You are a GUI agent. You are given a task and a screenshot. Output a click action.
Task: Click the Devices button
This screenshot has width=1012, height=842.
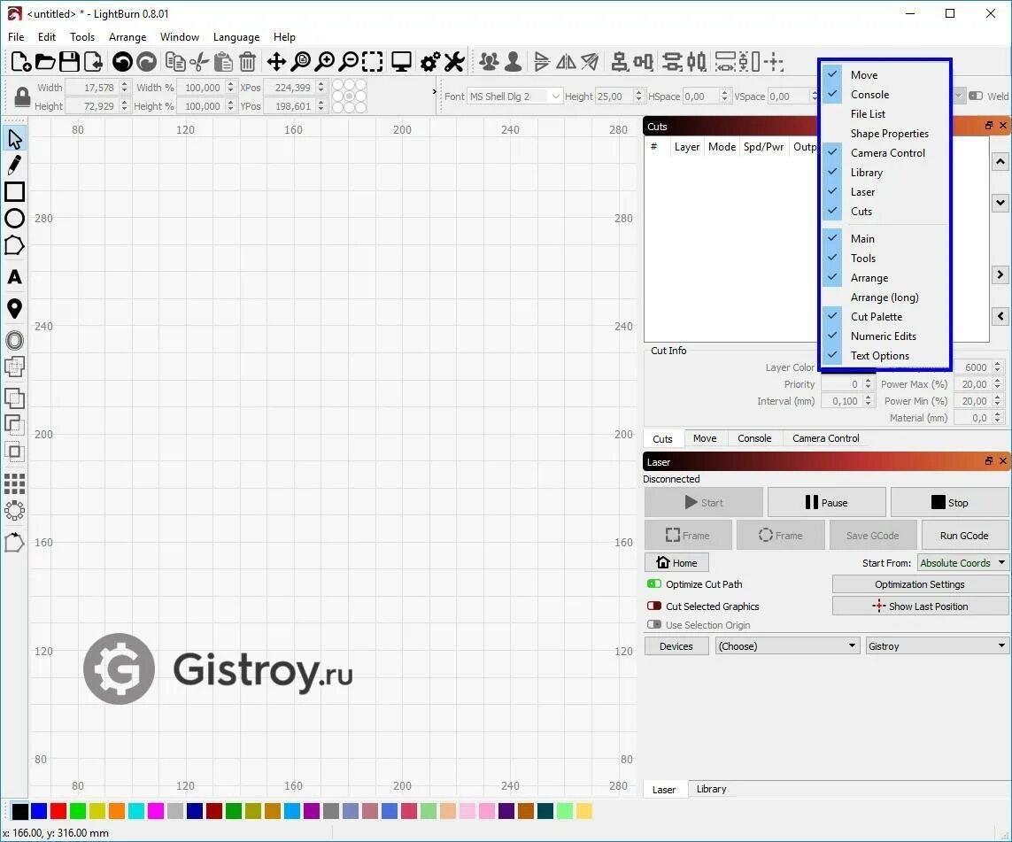click(x=676, y=645)
